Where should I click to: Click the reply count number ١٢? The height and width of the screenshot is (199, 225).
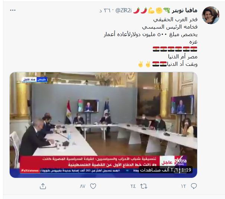click(183, 186)
